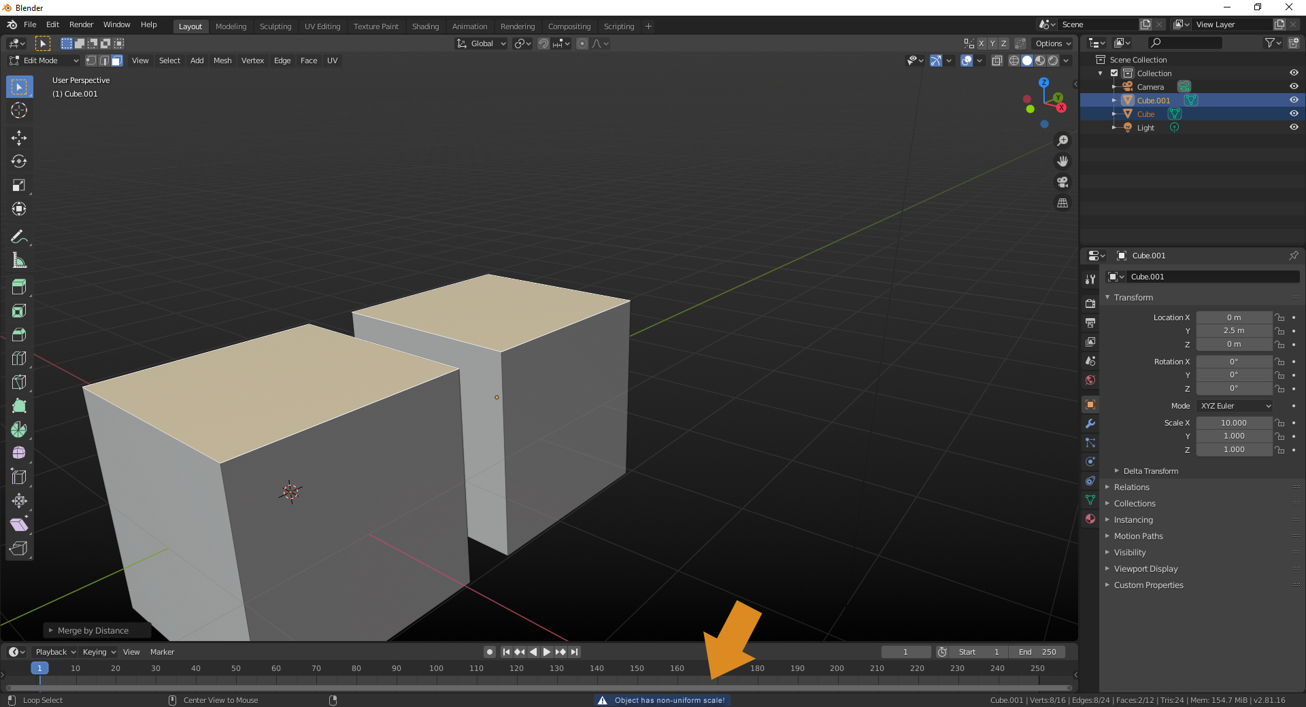
Task: Activate the Rotate tool
Action: pyautogui.click(x=19, y=162)
